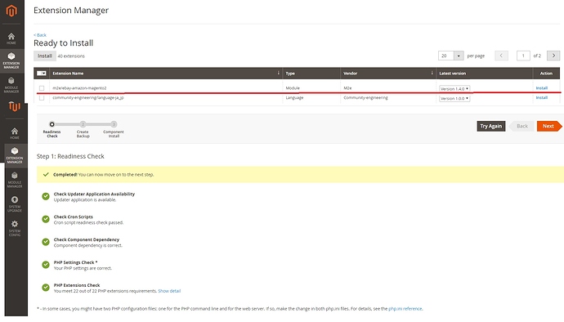Screen dimensions: 564x322
Task: Click the Language type cell
Action: pos(294,98)
